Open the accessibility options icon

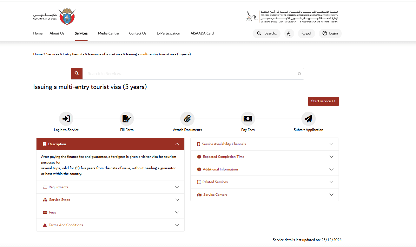click(x=289, y=33)
